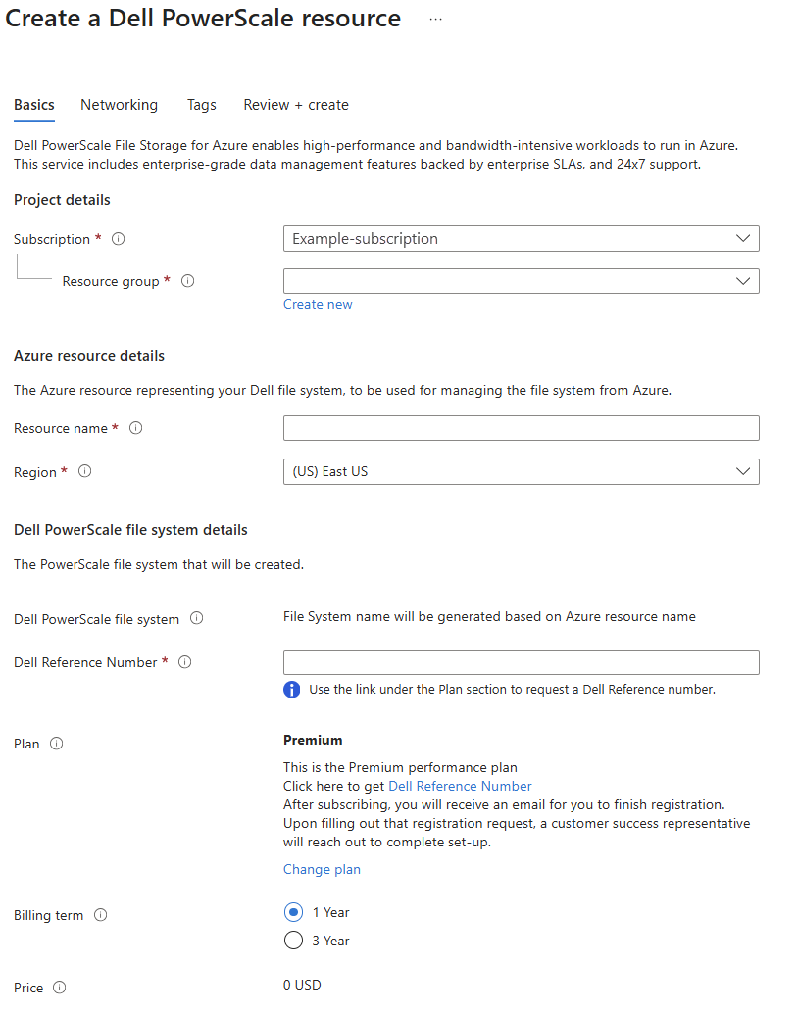Open the Dell Reference Number help icon
797x1014 pixels.
click(184, 662)
